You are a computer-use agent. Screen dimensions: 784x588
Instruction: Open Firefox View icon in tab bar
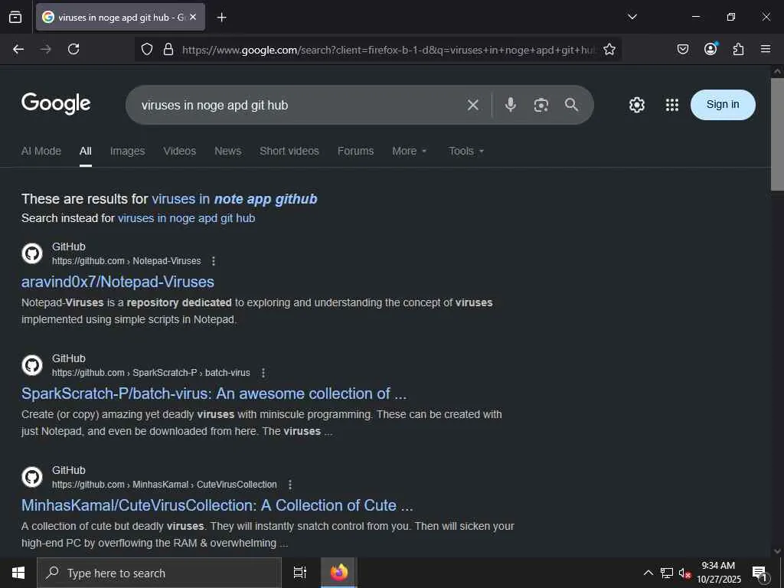[15, 17]
